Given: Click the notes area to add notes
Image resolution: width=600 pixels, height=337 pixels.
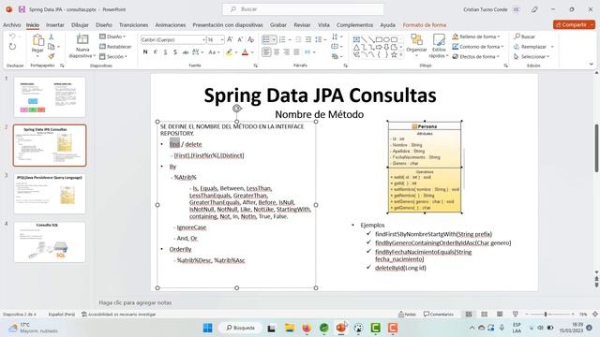Looking at the screenshot, I should (344, 302).
